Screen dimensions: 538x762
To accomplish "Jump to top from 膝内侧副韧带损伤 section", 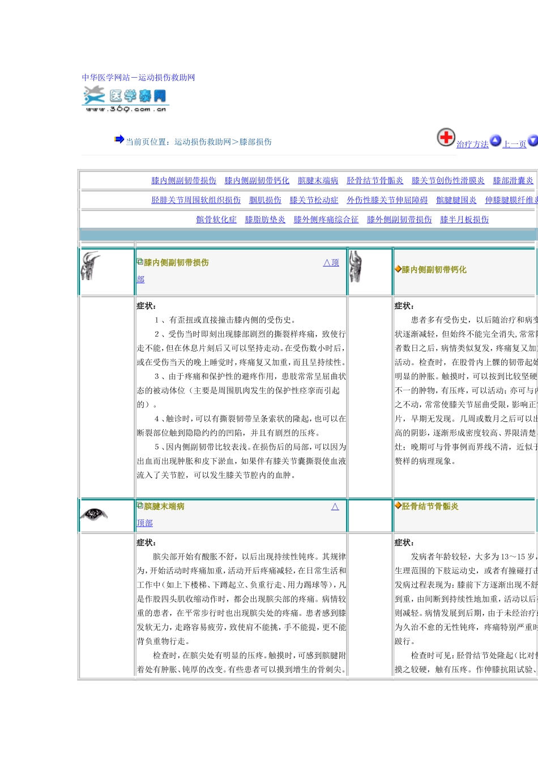I will [x=331, y=263].
